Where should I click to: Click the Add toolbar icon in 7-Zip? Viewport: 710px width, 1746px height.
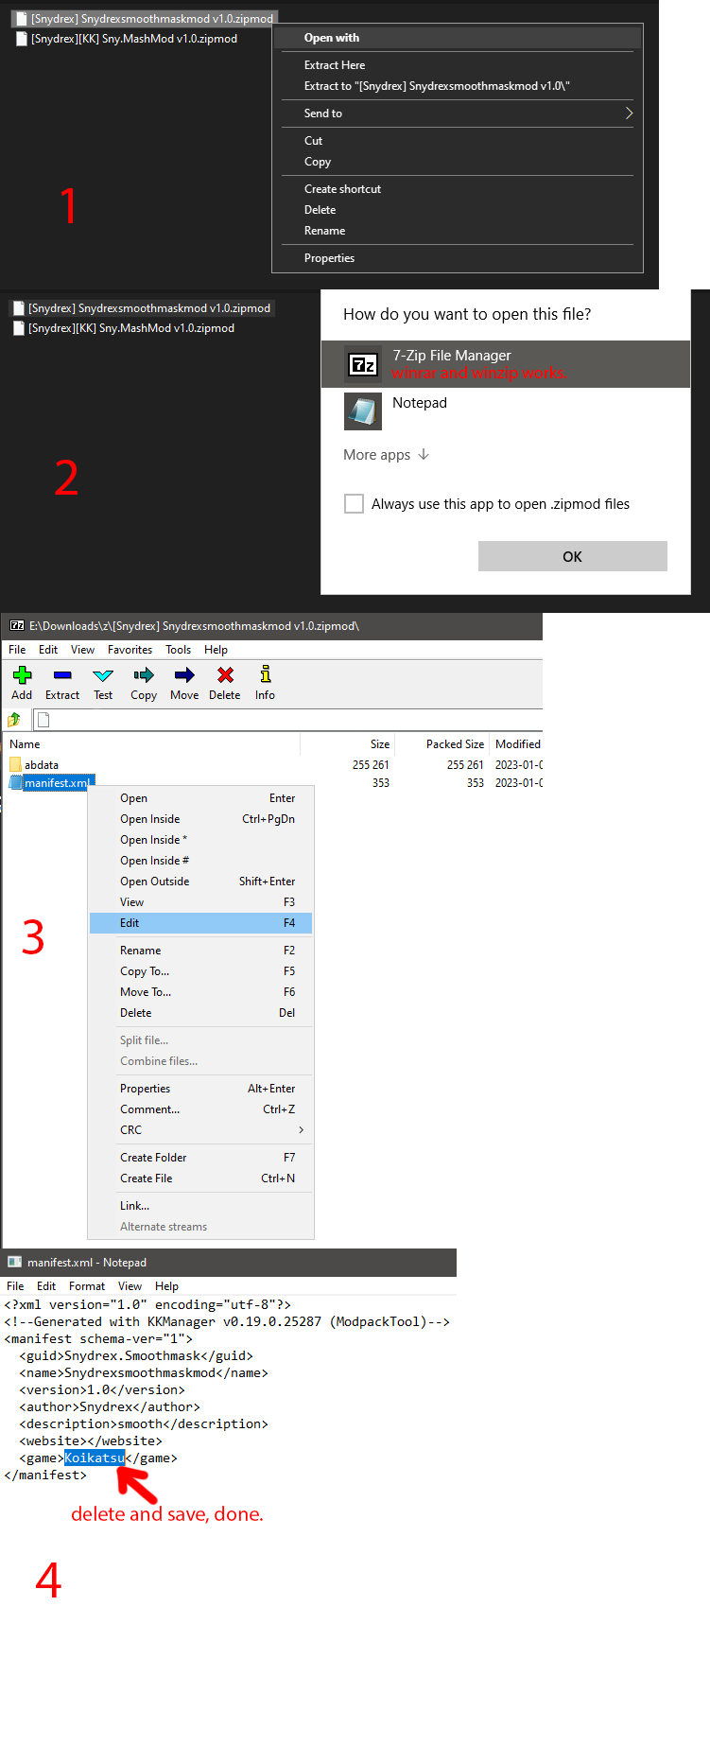(x=22, y=675)
